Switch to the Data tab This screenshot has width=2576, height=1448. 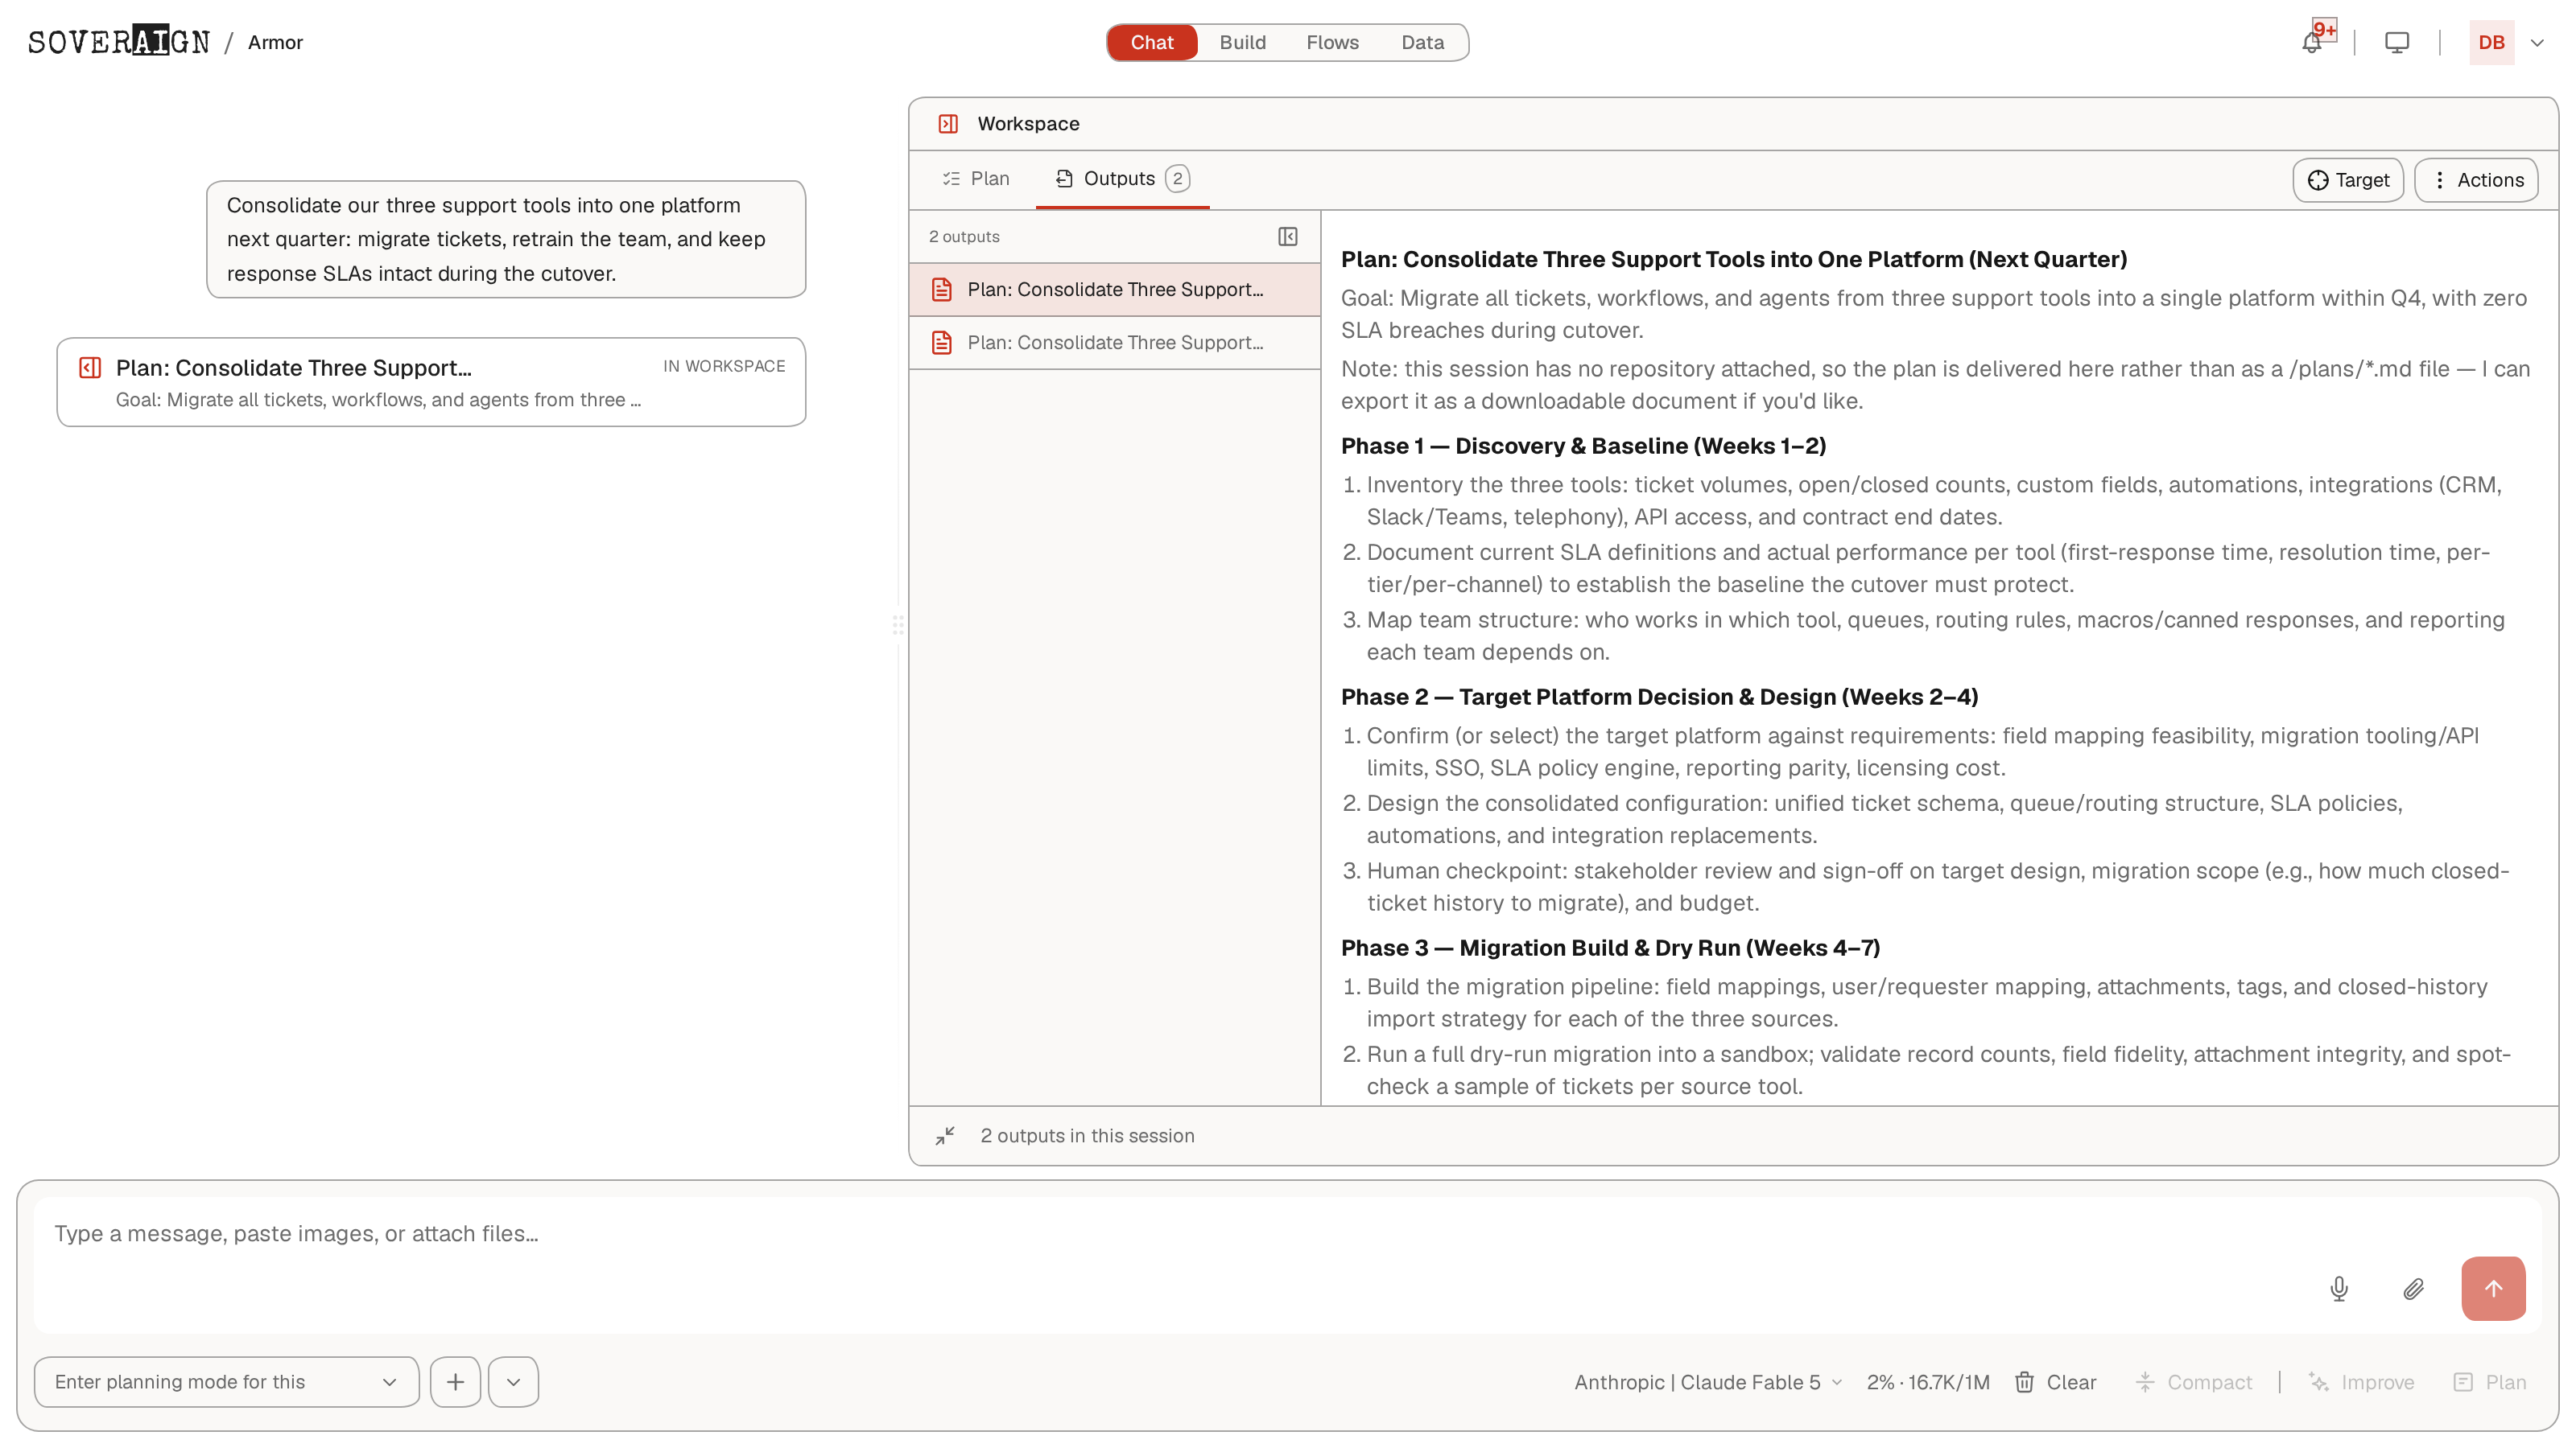[1422, 42]
